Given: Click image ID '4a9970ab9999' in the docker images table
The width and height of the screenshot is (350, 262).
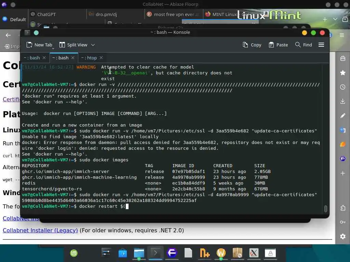Looking at the screenshot, I should tap(188, 177).
